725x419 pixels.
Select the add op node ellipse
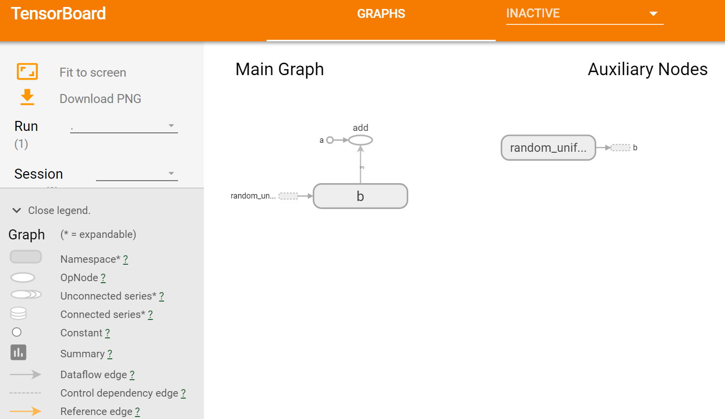pyautogui.click(x=361, y=140)
